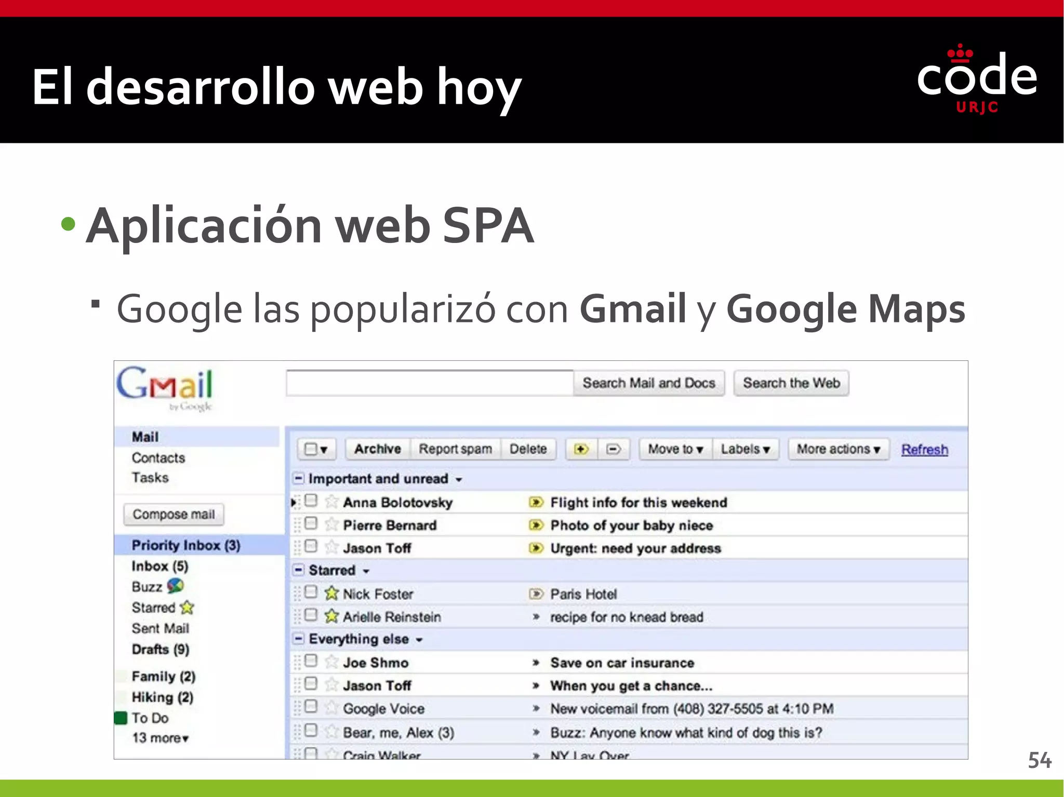This screenshot has width=1064, height=797.
Task: Click the Gmail logo
Action: click(165, 388)
